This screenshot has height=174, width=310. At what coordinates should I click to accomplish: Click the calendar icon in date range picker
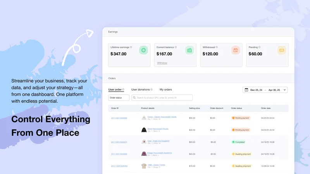tap(246, 90)
